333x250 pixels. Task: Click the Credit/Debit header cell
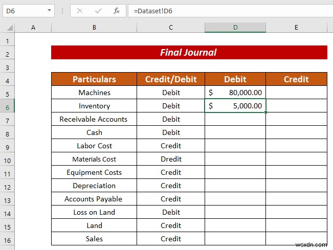tap(171, 79)
